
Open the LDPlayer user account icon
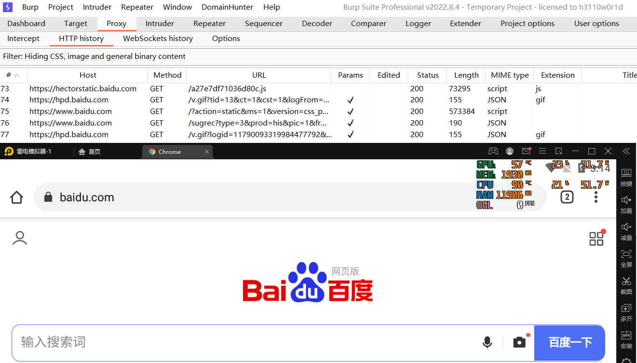click(x=510, y=151)
